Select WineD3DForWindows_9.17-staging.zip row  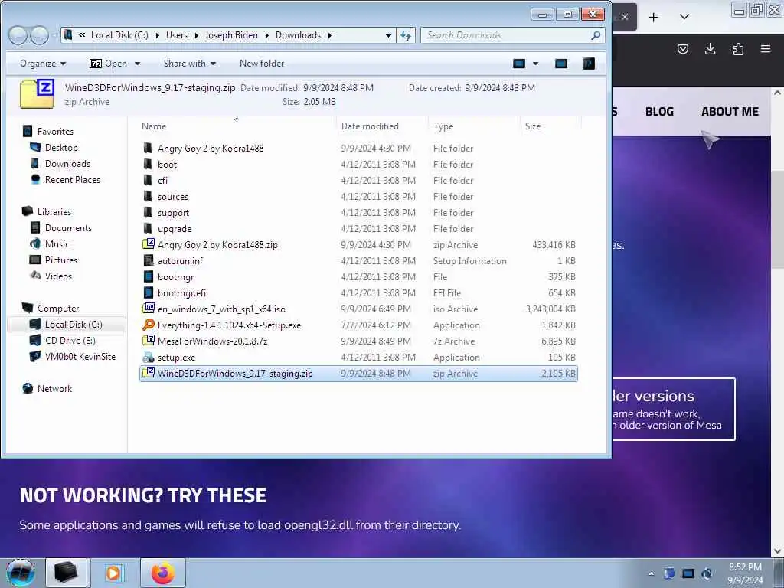click(358, 374)
